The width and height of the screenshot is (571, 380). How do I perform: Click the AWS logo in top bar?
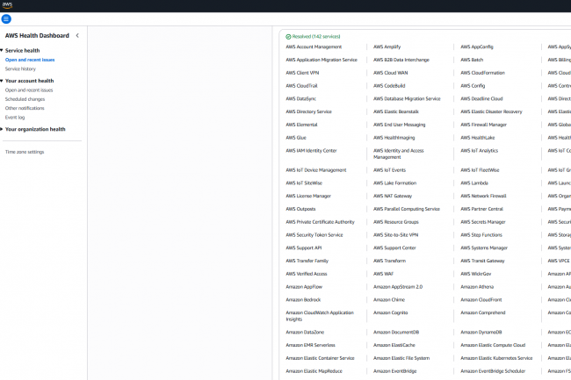tap(7, 5)
